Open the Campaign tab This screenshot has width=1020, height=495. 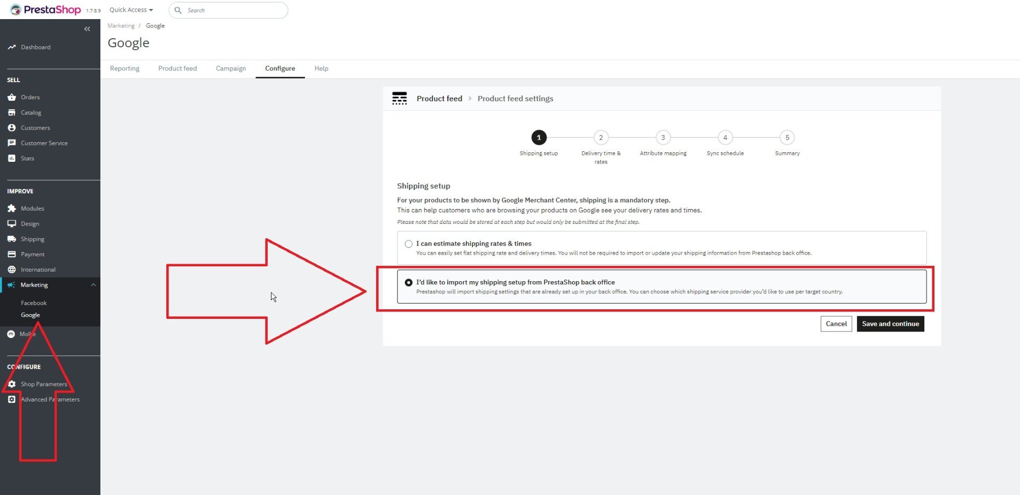tap(231, 68)
